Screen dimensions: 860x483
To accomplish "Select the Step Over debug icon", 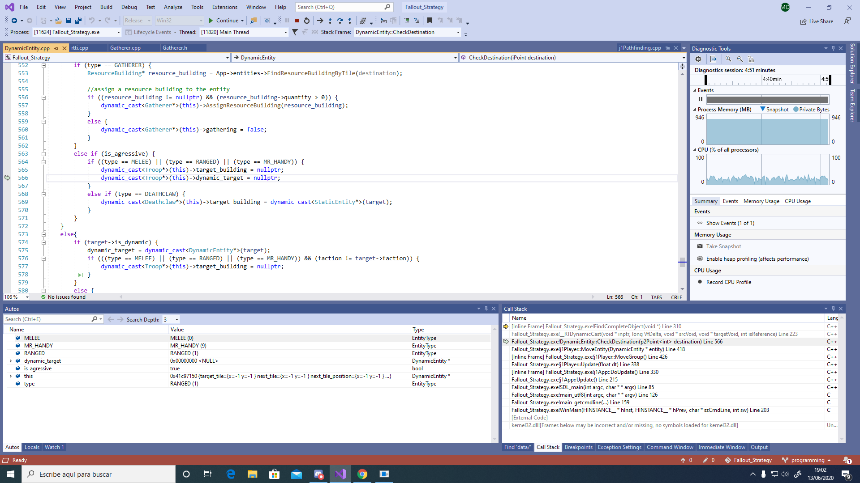I will click(340, 21).
